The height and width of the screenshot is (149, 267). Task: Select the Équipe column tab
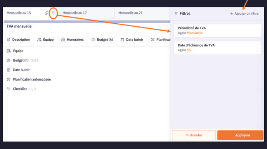[x=45, y=40]
